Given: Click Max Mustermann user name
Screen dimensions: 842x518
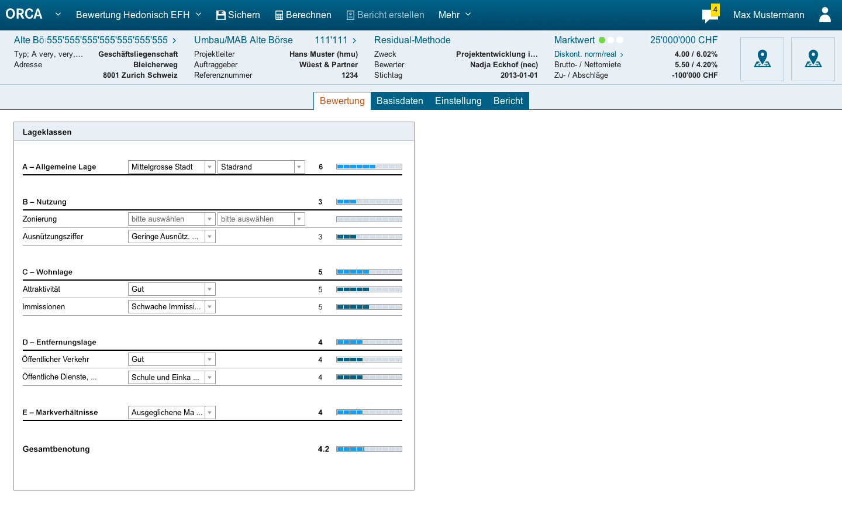Looking at the screenshot, I should [768, 15].
